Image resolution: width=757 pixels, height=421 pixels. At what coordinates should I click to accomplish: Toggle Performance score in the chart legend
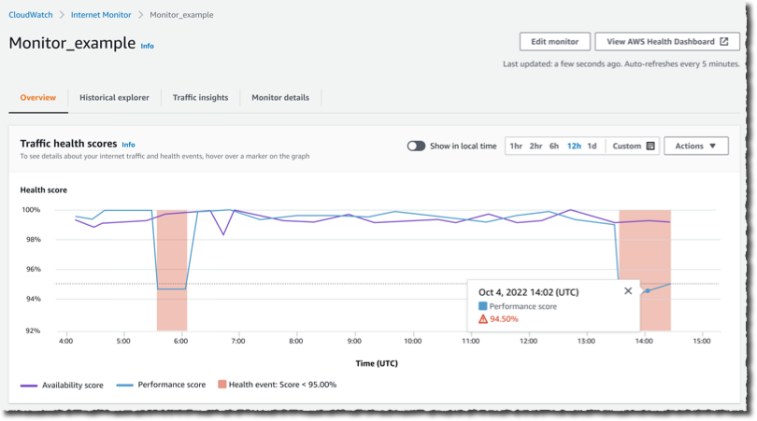162,385
